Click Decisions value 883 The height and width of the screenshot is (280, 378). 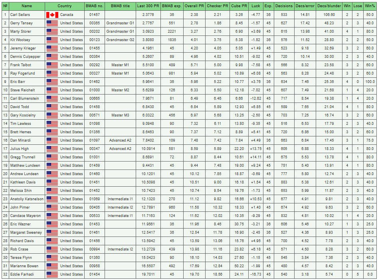click(x=284, y=182)
